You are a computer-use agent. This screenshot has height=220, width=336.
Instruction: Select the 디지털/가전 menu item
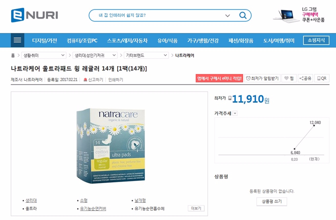[45, 41]
